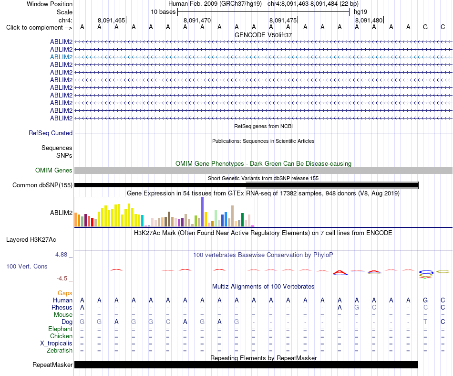Open the Layered H3K27Ac track label
Image resolution: width=453 pixels, height=376 pixels.
coord(31,240)
